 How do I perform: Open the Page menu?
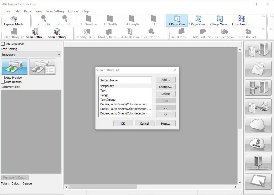[28, 11]
